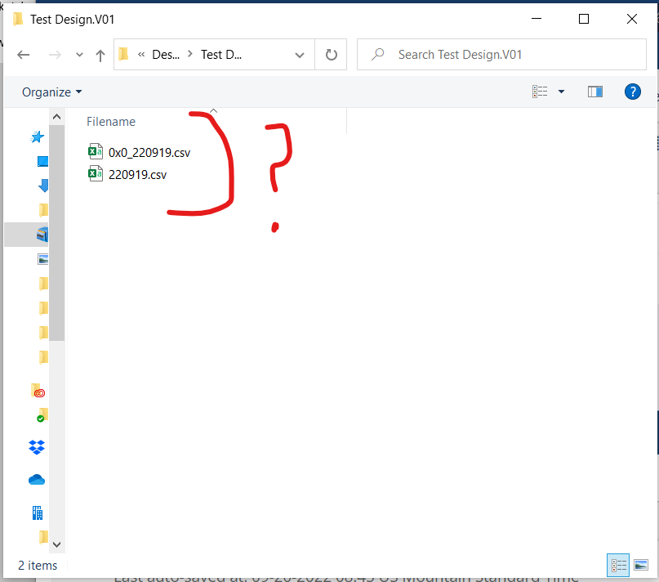
Task: Minimize the Test Design.V01 window
Action: pyautogui.click(x=537, y=19)
